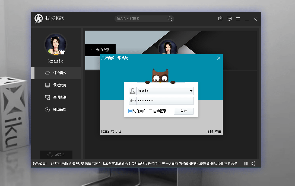295x186 pixels.
Task: Click the password input field
Action: pyautogui.click(x=165, y=101)
